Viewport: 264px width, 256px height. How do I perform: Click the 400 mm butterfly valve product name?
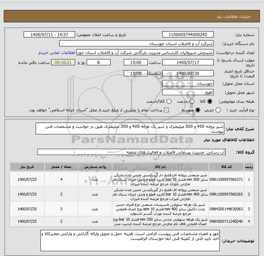160,194
